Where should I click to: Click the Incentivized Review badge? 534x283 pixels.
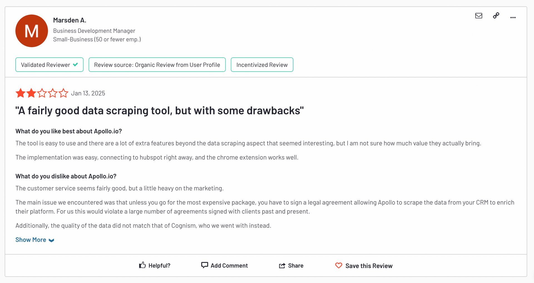pos(262,65)
